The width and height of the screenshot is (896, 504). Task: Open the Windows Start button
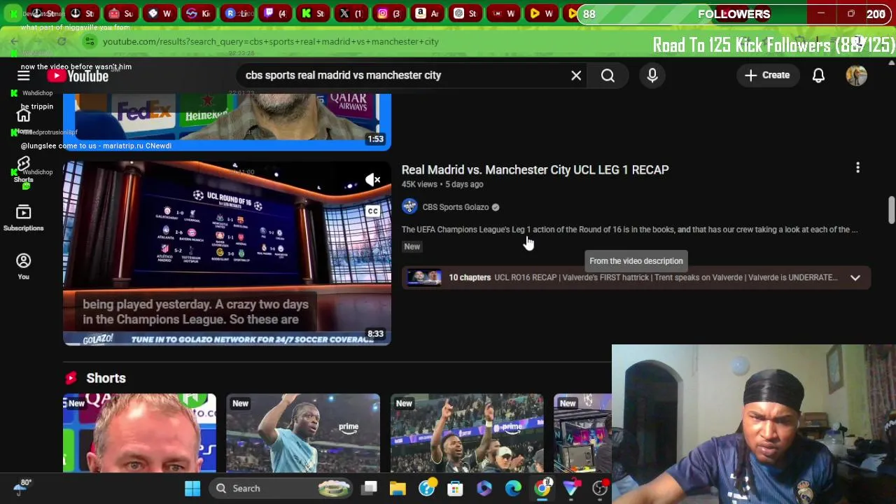click(x=192, y=488)
